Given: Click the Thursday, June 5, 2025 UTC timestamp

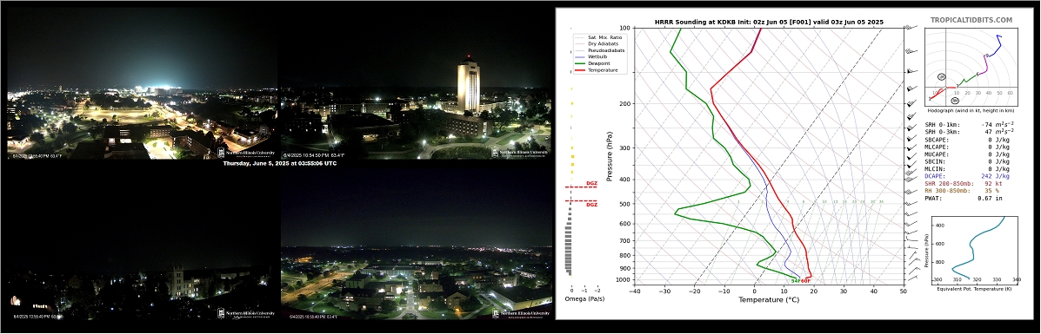Looking at the screenshot, I should 279,163.
